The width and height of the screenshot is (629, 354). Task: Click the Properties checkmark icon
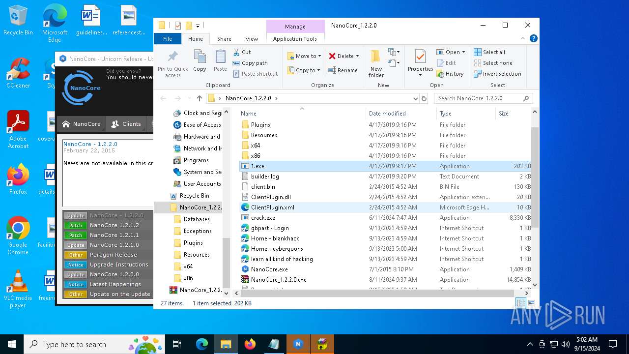tap(420, 57)
